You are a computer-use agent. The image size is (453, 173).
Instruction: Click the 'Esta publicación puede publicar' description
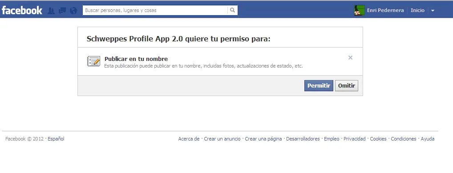[203, 66]
